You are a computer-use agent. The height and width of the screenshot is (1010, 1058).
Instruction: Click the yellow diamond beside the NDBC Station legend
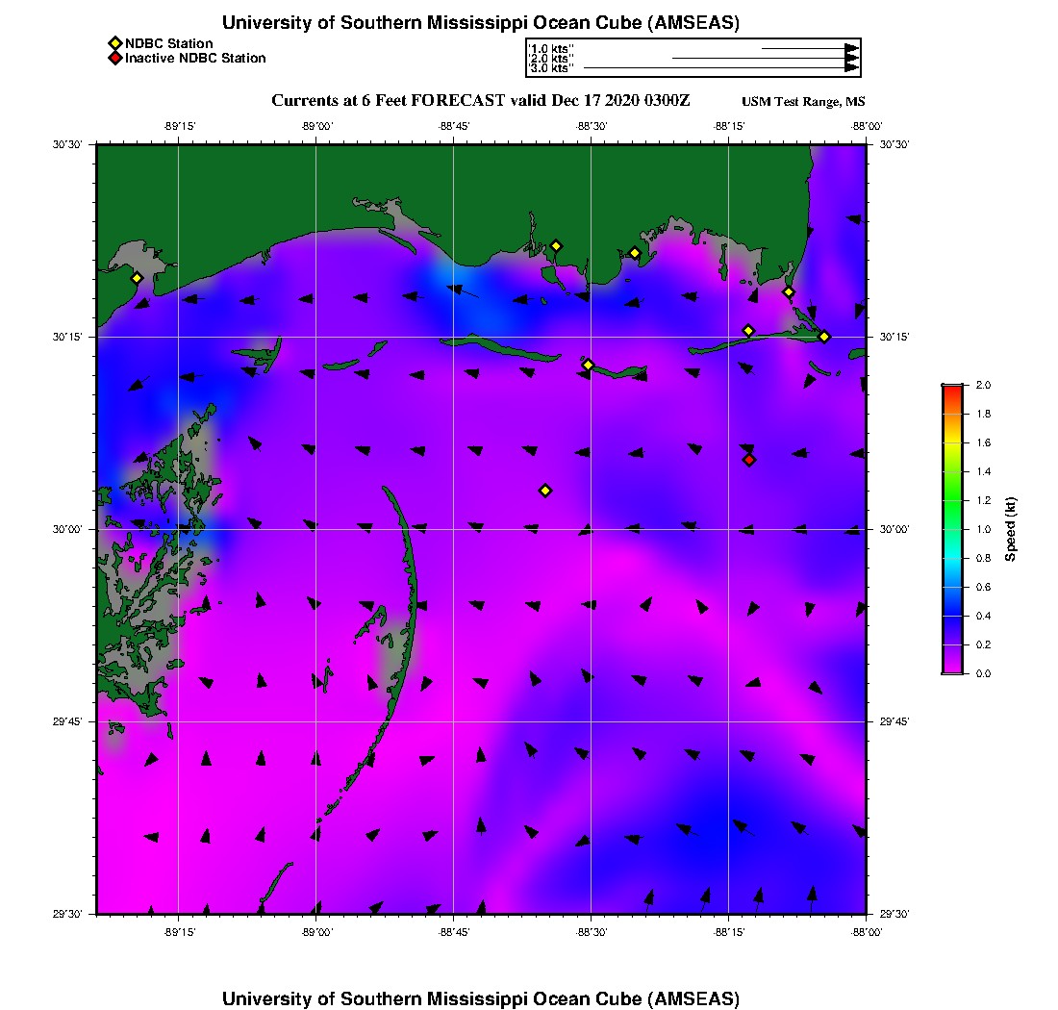point(114,43)
